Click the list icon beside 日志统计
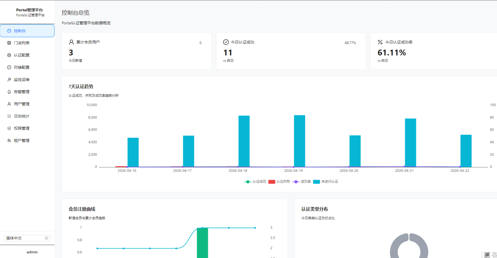The height and width of the screenshot is (258, 497). 9,116
